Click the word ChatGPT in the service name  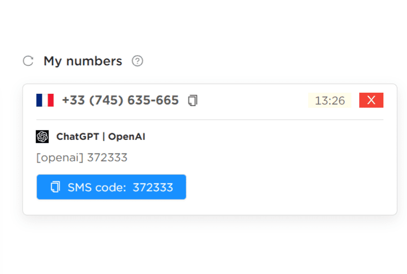[x=78, y=137]
